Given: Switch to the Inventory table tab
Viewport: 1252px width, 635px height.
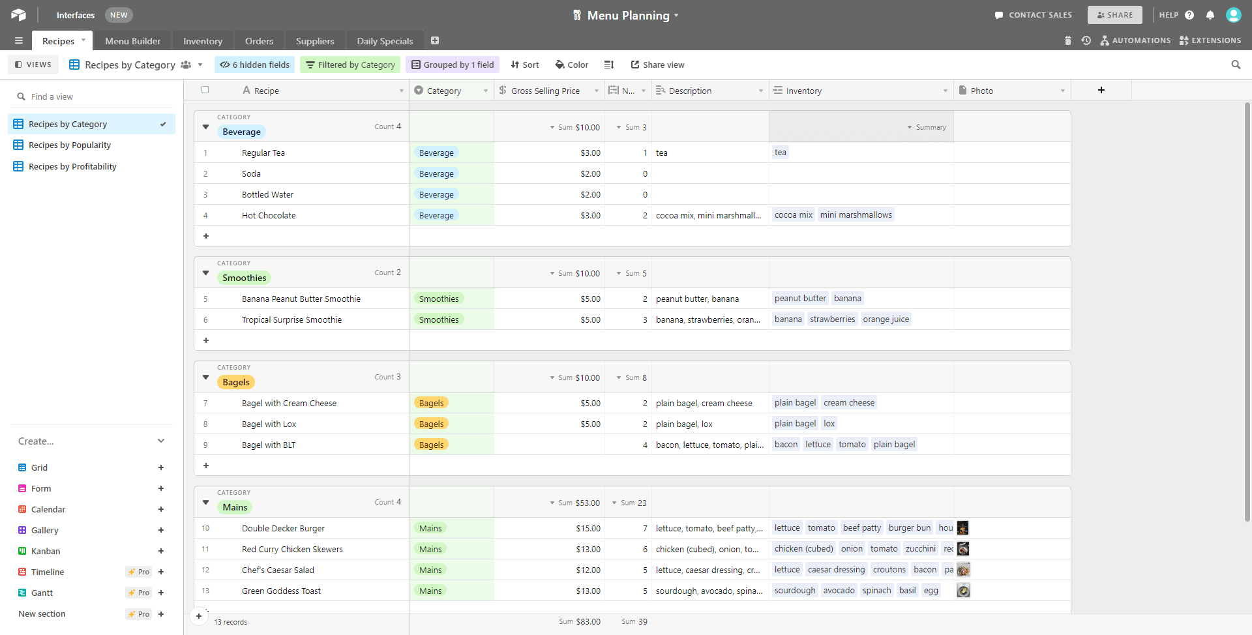Looking at the screenshot, I should (202, 41).
